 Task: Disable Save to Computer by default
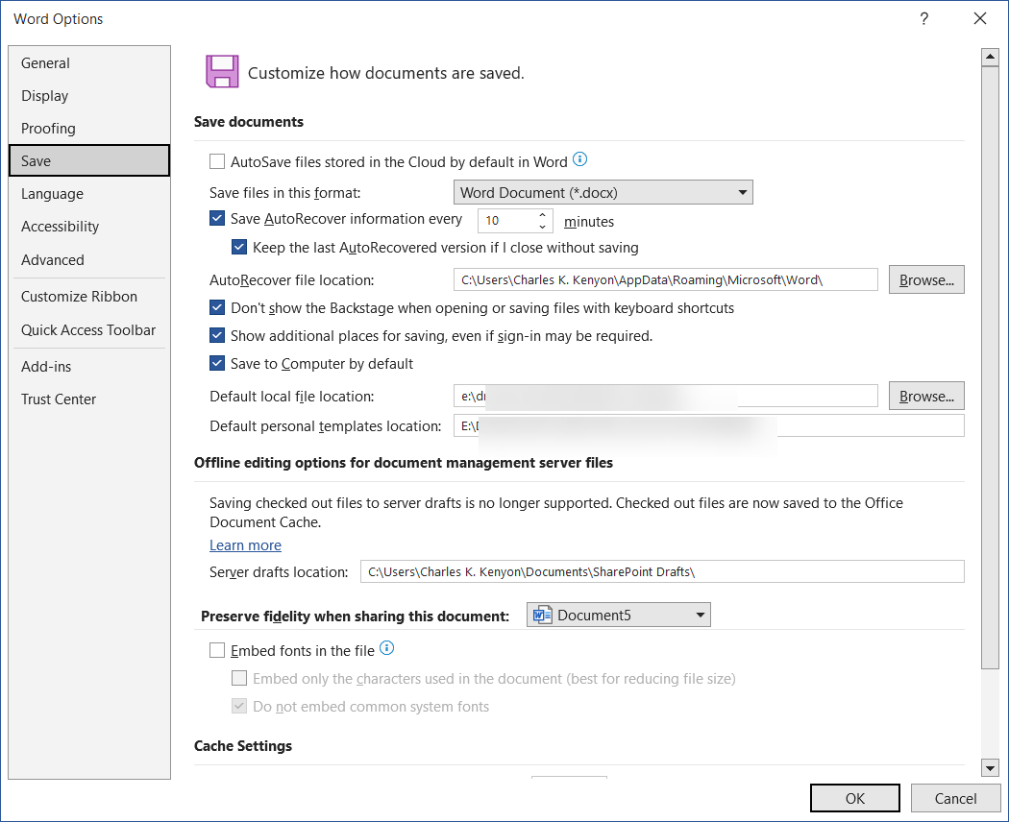[217, 363]
